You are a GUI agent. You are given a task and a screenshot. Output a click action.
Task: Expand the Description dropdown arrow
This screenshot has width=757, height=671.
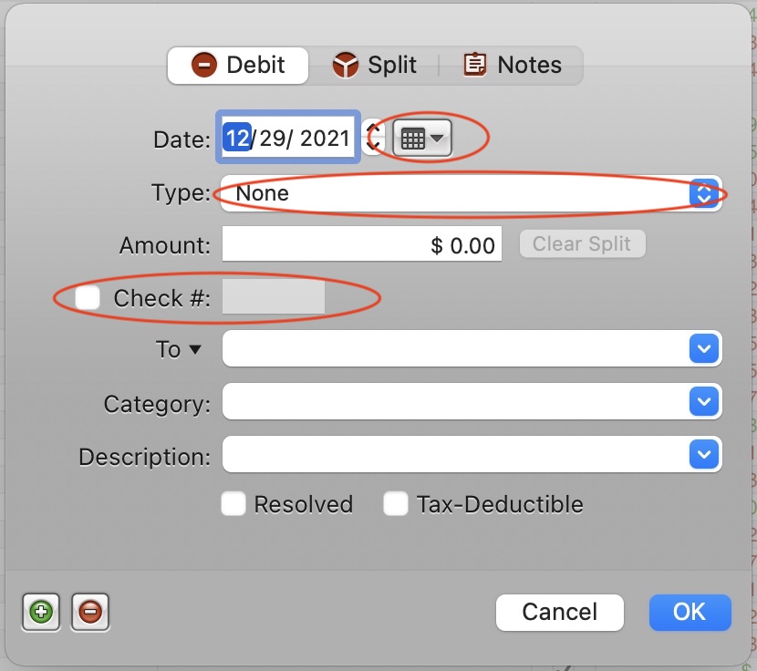coord(704,454)
